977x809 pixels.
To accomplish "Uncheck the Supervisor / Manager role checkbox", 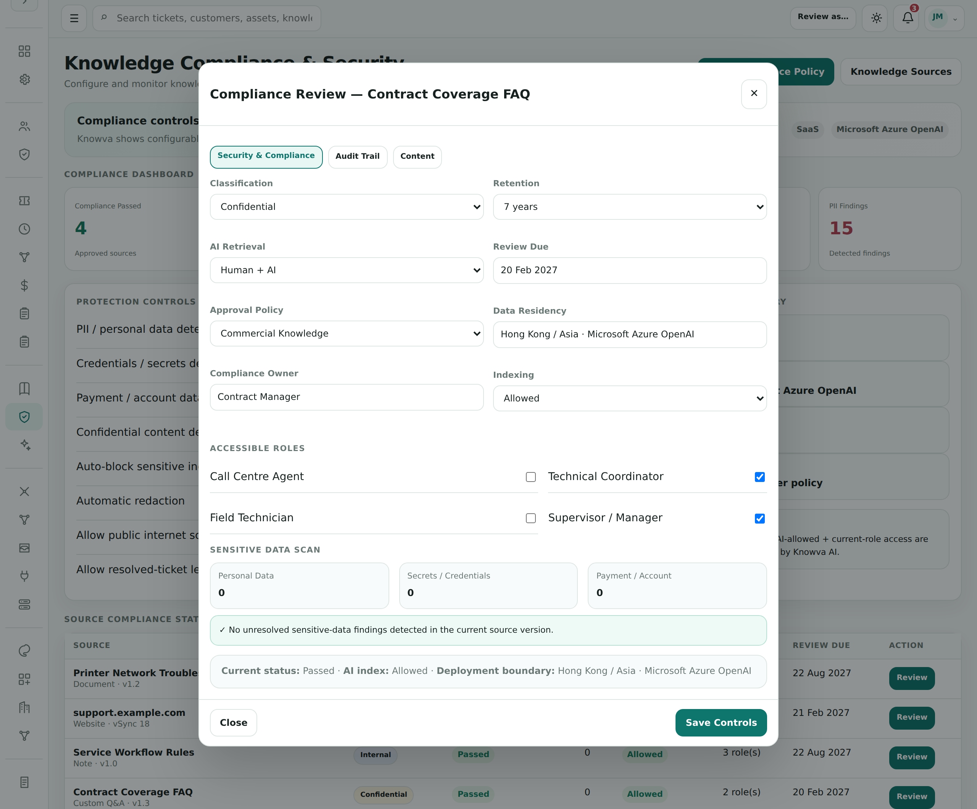I will [760, 518].
